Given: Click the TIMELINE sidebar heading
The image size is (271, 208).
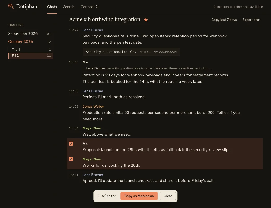Looking at the screenshot, I should 16,25.
